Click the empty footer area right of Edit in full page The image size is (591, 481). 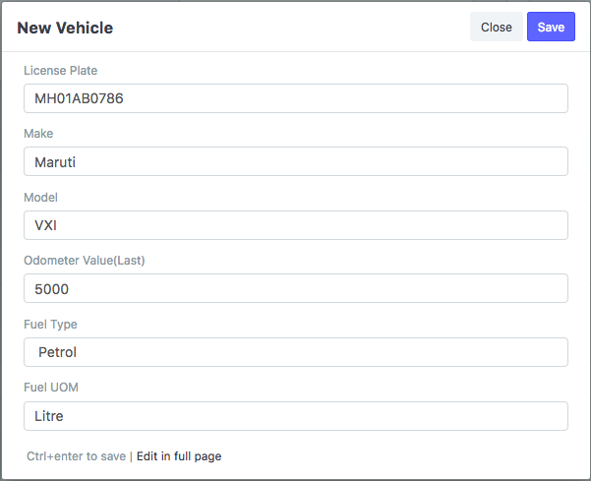pyautogui.click(x=393, y=456)
